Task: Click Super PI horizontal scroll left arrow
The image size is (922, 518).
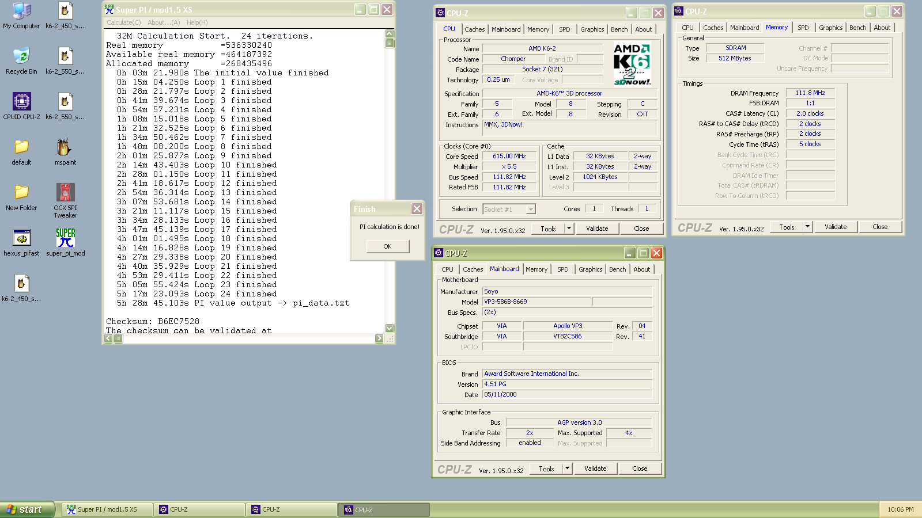Action: click(108, 338)
